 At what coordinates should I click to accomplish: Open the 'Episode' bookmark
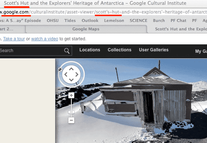[21, 21]
